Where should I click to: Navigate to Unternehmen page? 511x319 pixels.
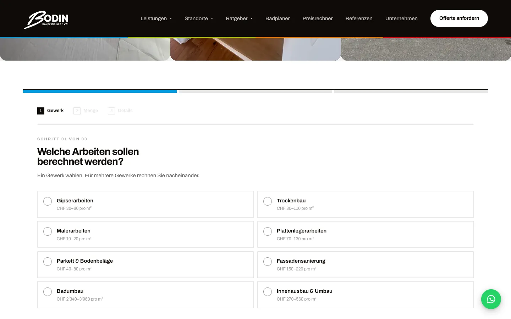(x=401, y=18)
